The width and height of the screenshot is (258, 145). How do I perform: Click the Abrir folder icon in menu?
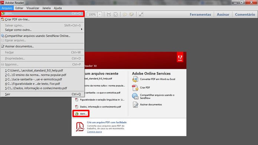(x=3, y=13)
